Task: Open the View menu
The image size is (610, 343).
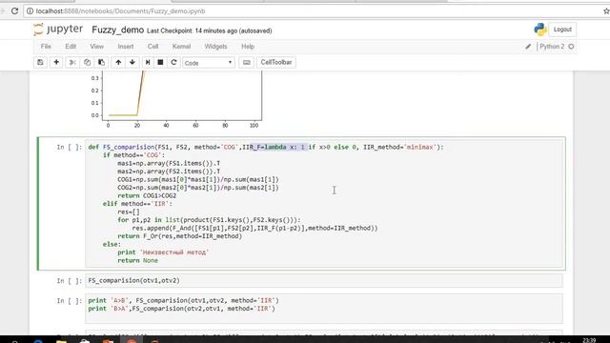Action: pos(97,47)
